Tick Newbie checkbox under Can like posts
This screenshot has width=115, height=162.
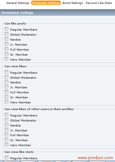point(6,39)
